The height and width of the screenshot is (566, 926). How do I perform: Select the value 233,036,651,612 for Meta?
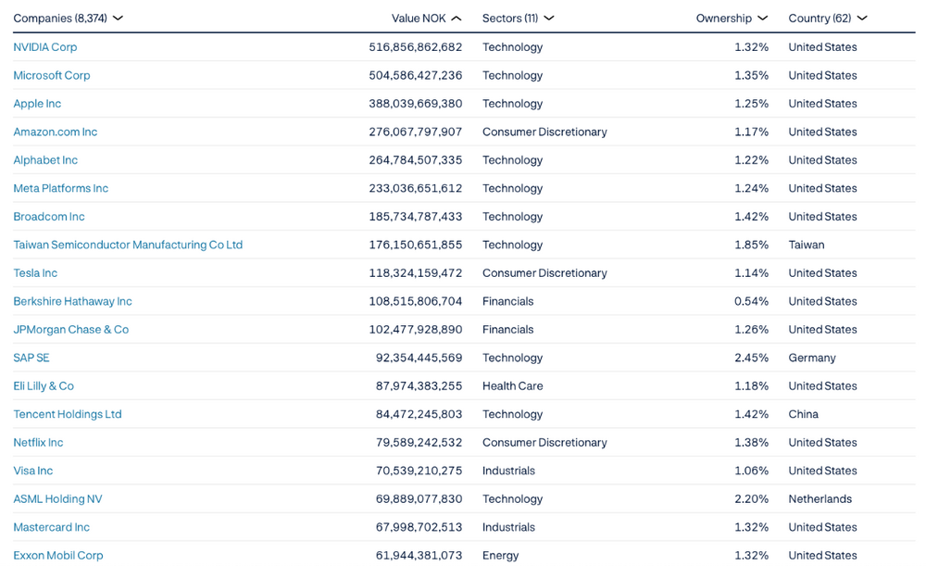415,188
